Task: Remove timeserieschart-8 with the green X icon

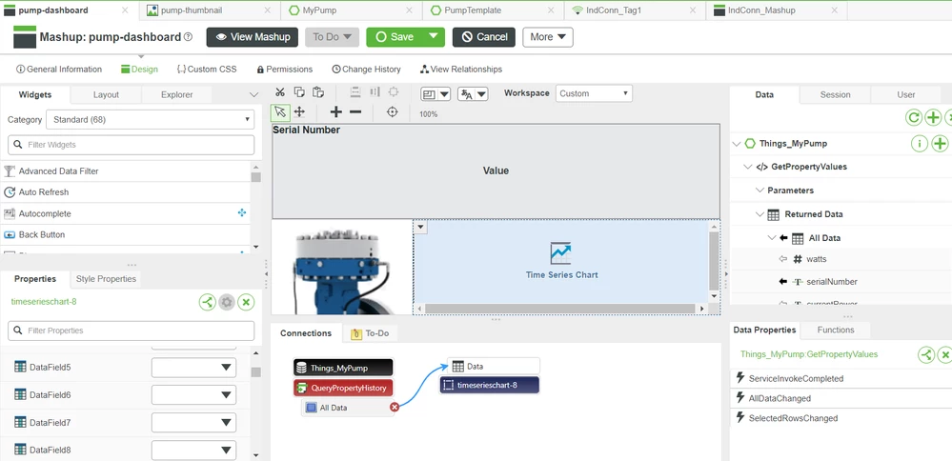Action: pos(246,302)
